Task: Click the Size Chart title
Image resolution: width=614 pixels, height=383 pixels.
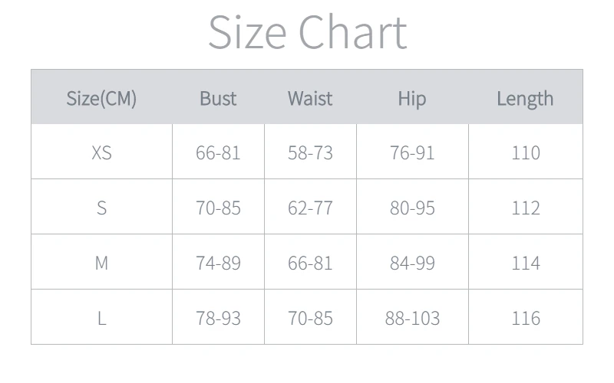Action: pos(308,31)
